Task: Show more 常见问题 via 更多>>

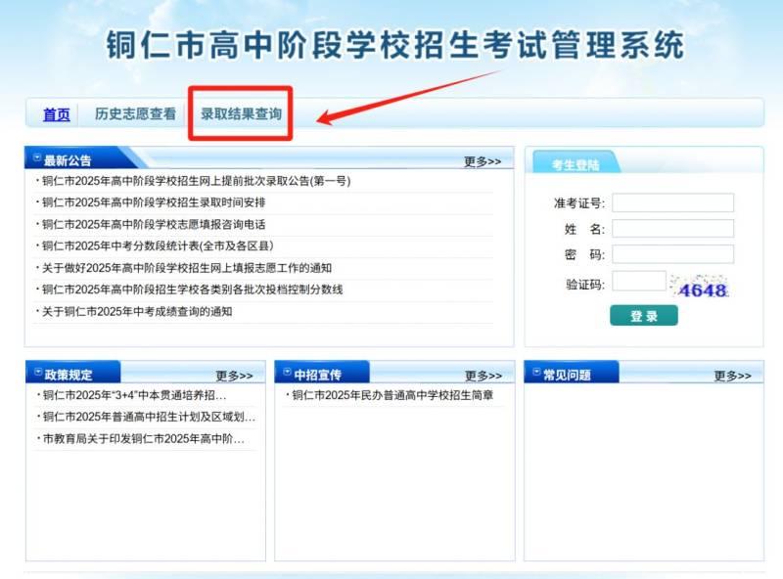Action: pos(732,376)
